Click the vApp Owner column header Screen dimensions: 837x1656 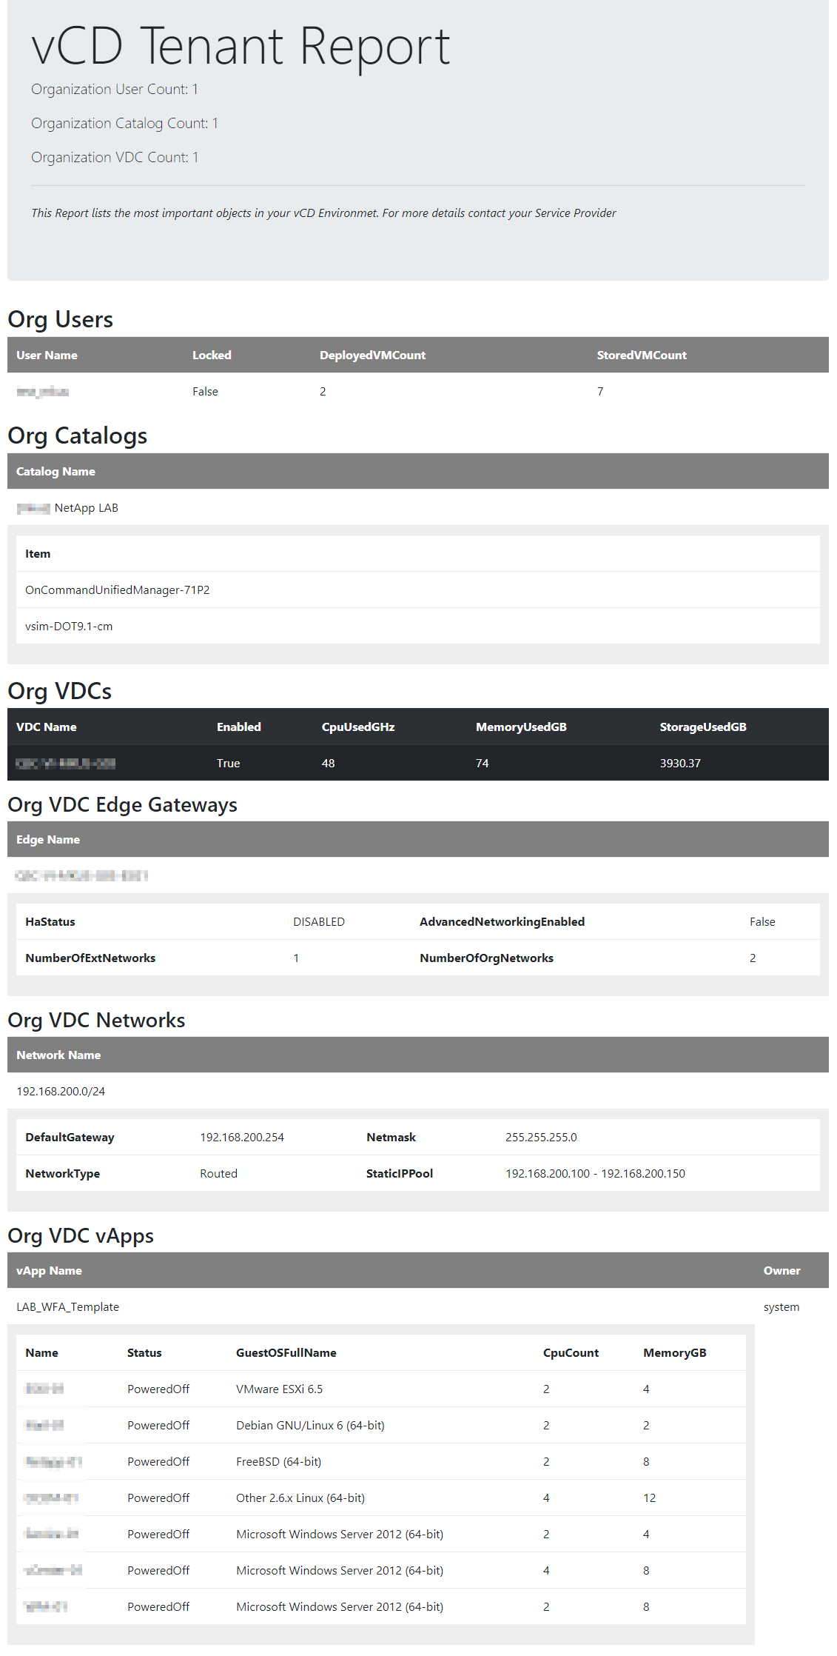coord(781,1271)
